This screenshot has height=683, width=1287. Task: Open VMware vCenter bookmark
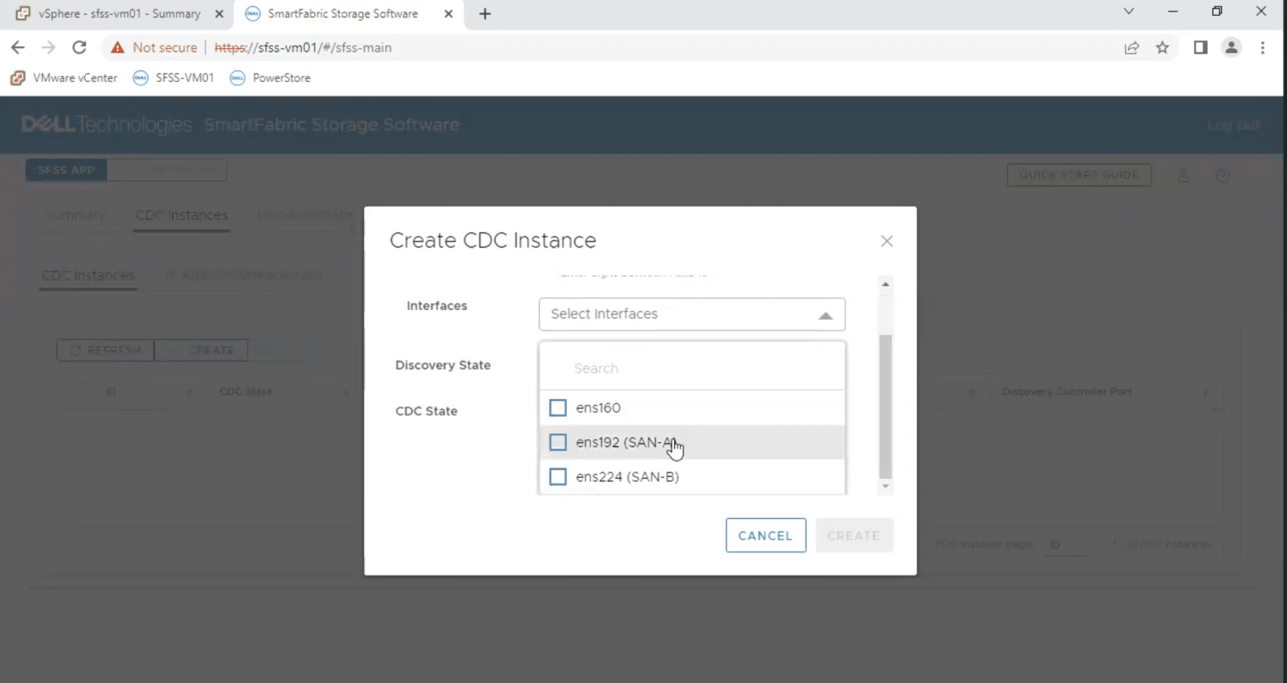tap(65, 78)
